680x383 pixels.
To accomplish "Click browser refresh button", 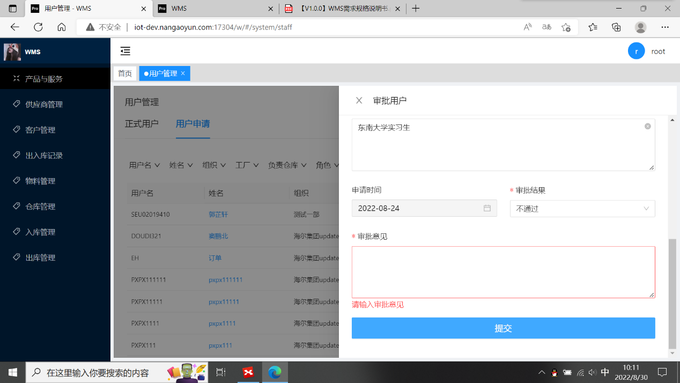I will coord(38,27).
